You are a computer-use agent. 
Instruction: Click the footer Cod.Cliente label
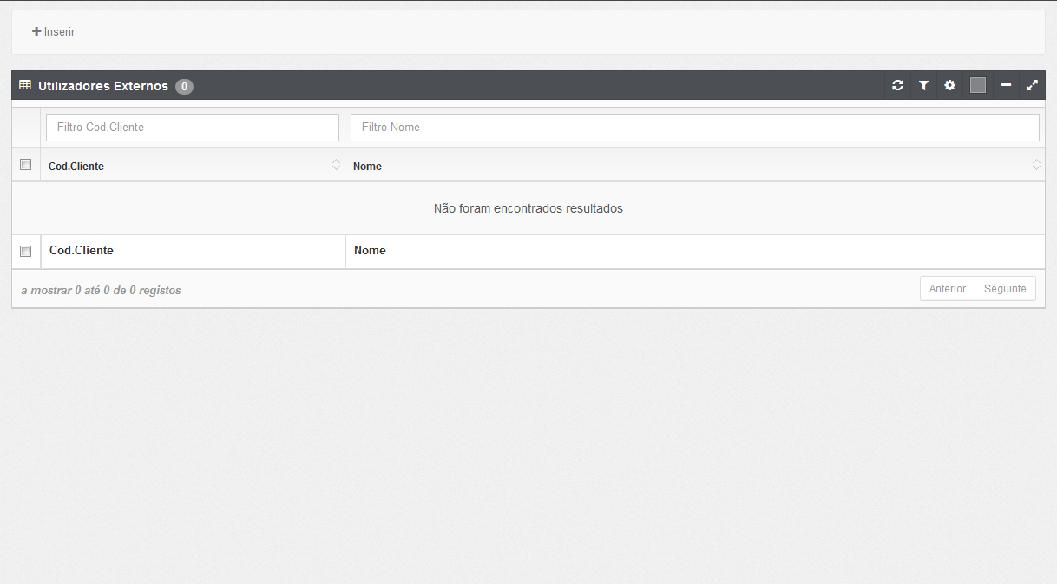coord(82,250)
